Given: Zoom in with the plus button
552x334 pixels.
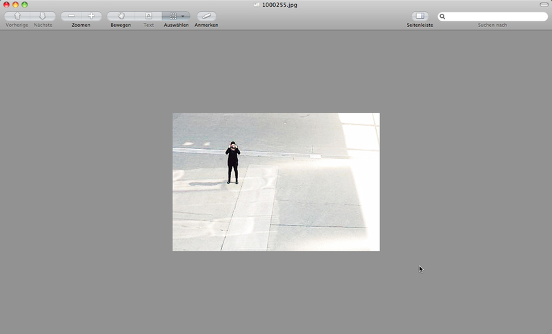Looking at the screenshot, I should point(91,16).
